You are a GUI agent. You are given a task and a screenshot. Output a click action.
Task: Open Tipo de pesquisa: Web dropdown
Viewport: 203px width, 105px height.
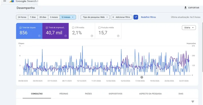click(95, 17)
